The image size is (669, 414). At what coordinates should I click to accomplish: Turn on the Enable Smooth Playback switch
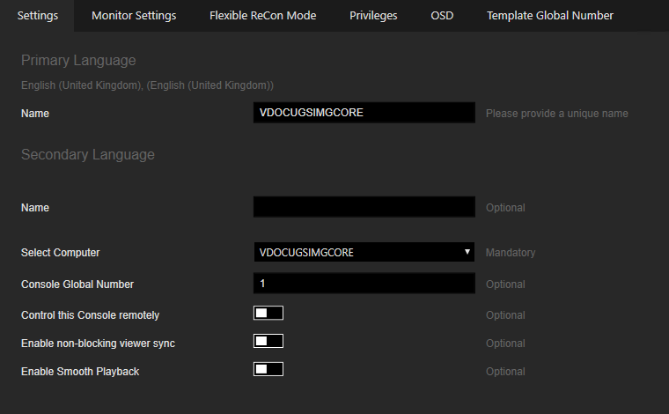pos(268,370)
